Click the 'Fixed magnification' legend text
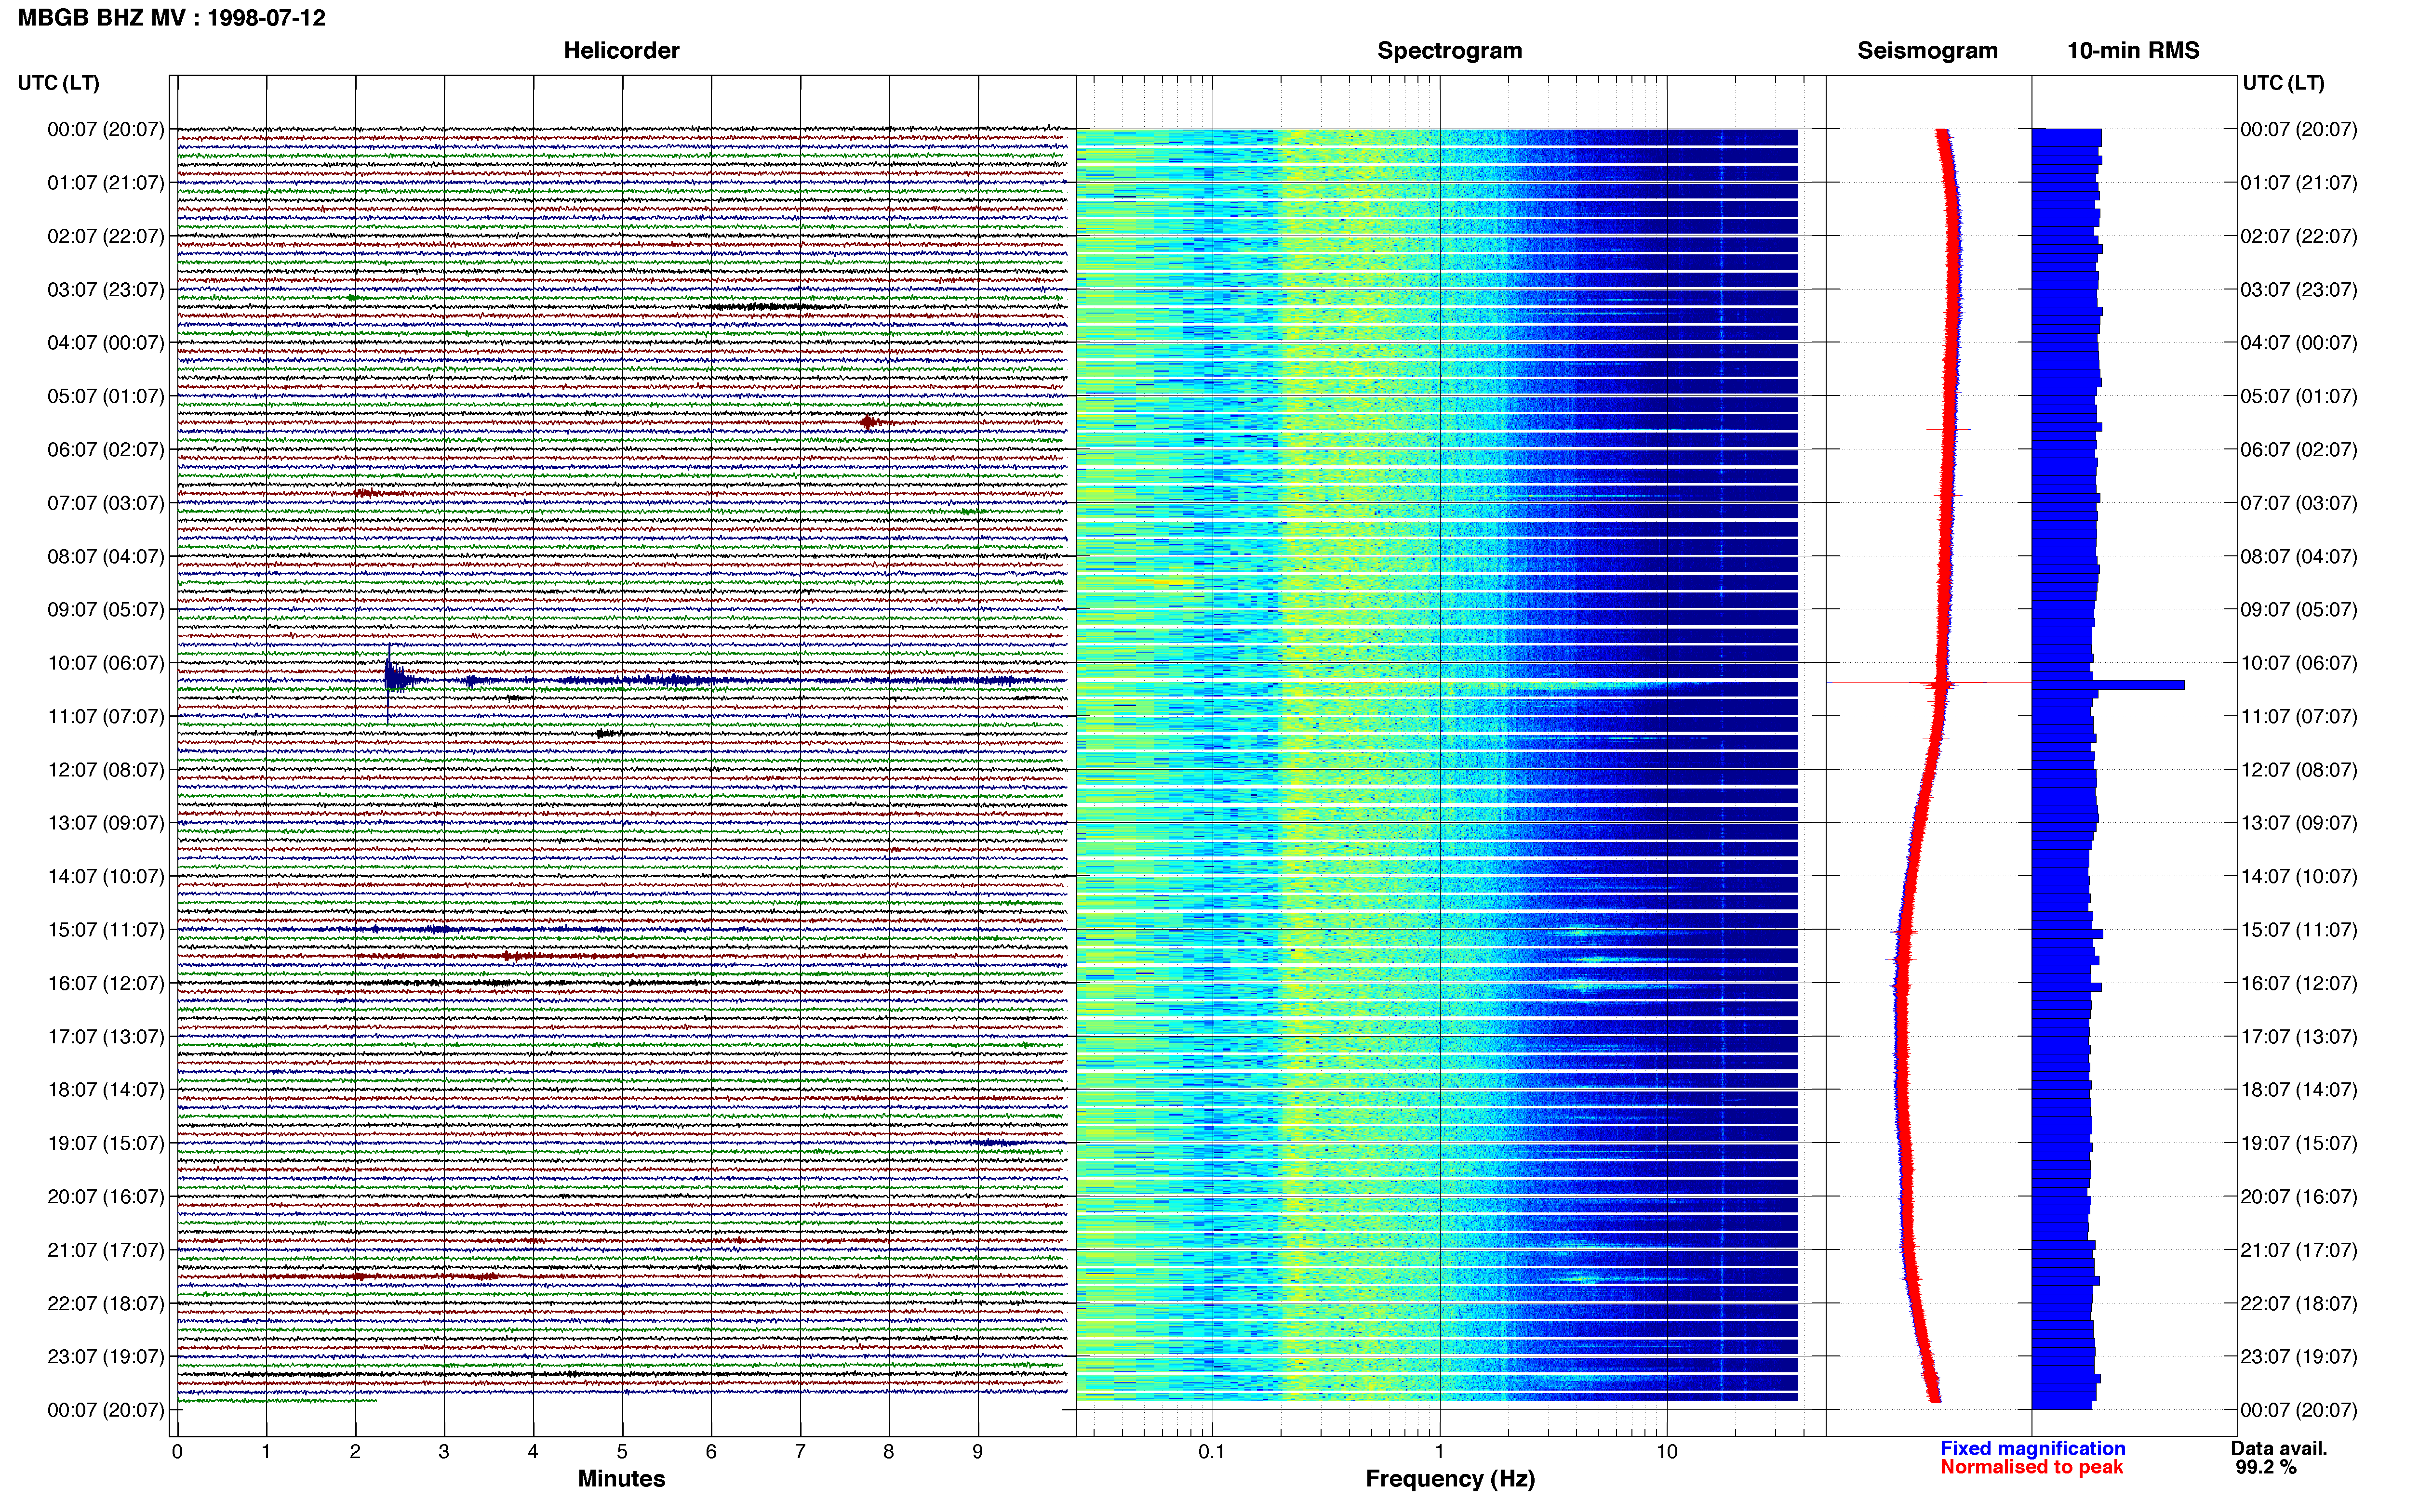This screenshot has height=1512, width=2419. pos(2033,1449)
